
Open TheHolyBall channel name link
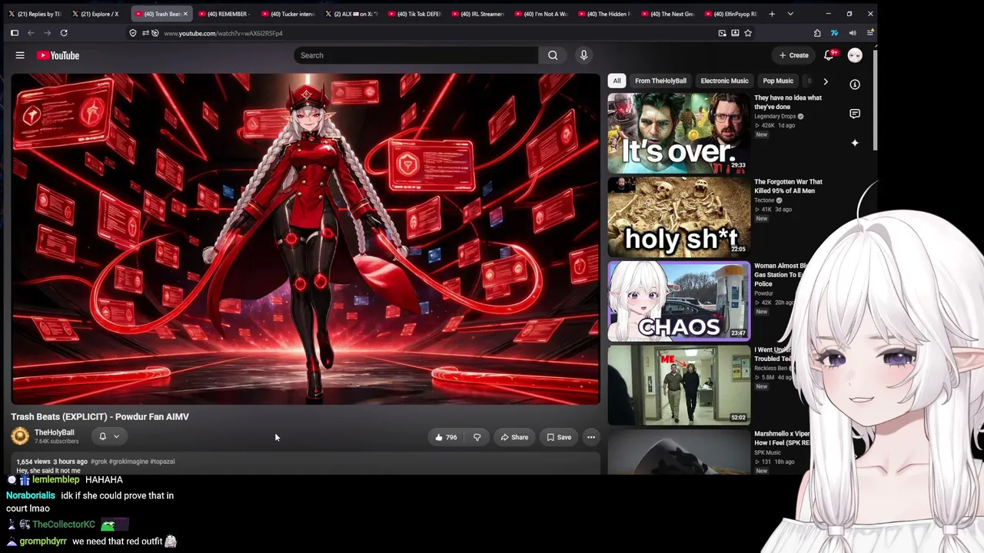pos(55,432)
